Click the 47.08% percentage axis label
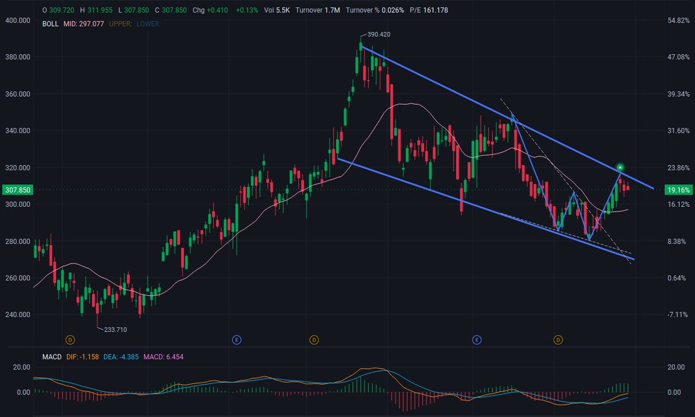This screenshot has width=695, height=417. click(679, 57)
